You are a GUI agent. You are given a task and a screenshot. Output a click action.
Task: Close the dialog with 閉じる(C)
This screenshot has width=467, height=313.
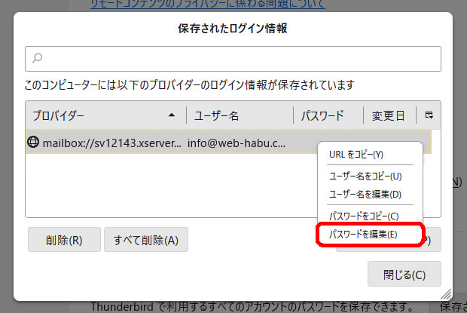point(404,274)
